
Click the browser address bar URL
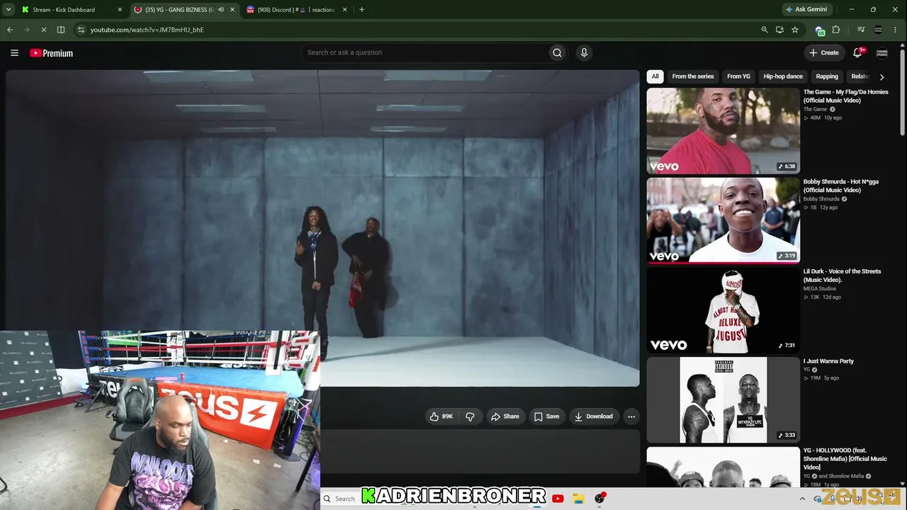pos(147,30)
